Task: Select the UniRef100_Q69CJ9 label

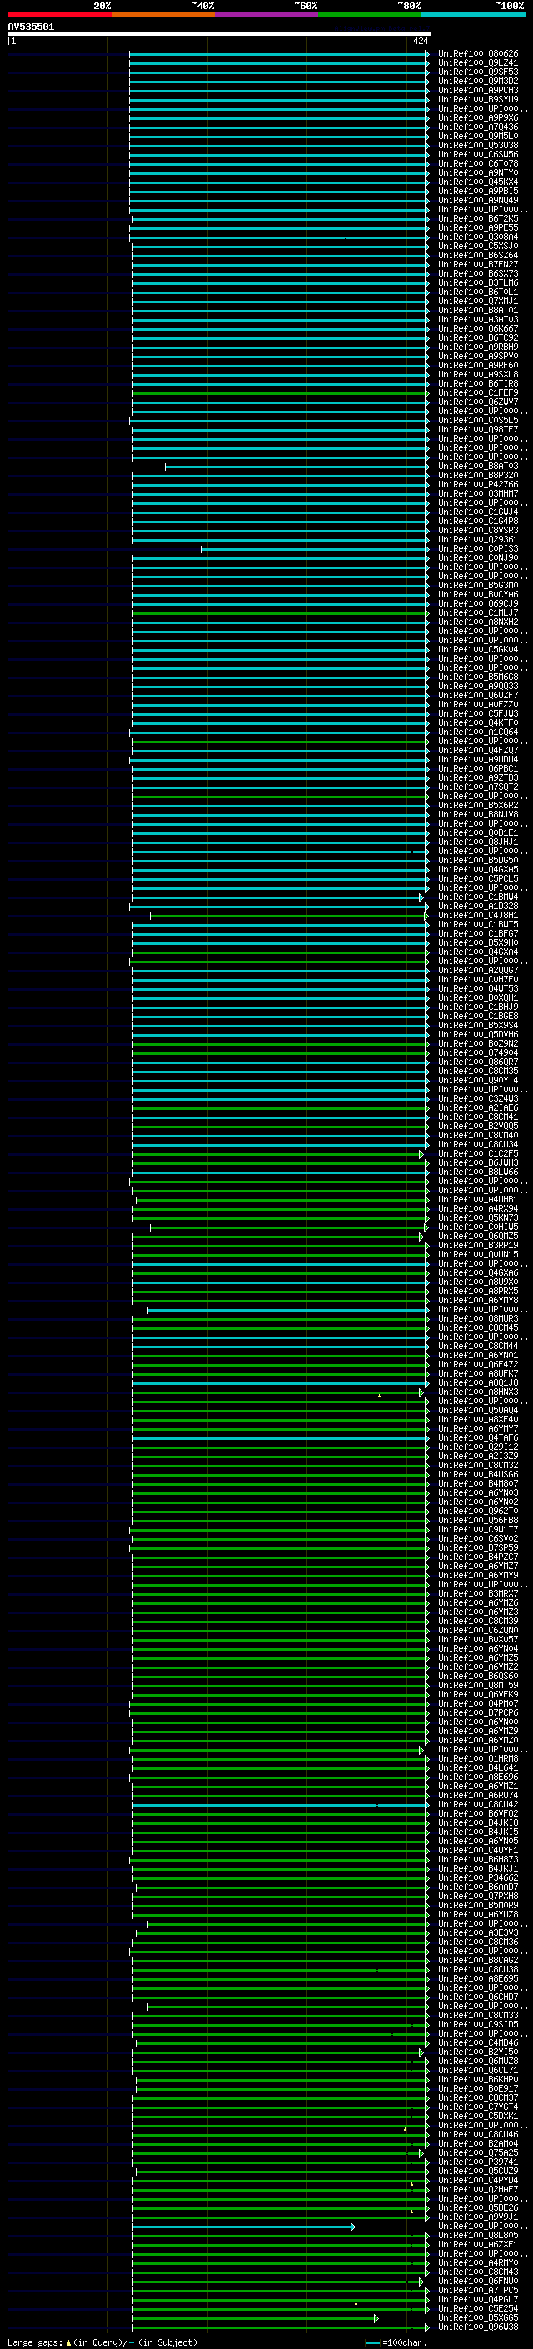Action: tap(478, 603)
